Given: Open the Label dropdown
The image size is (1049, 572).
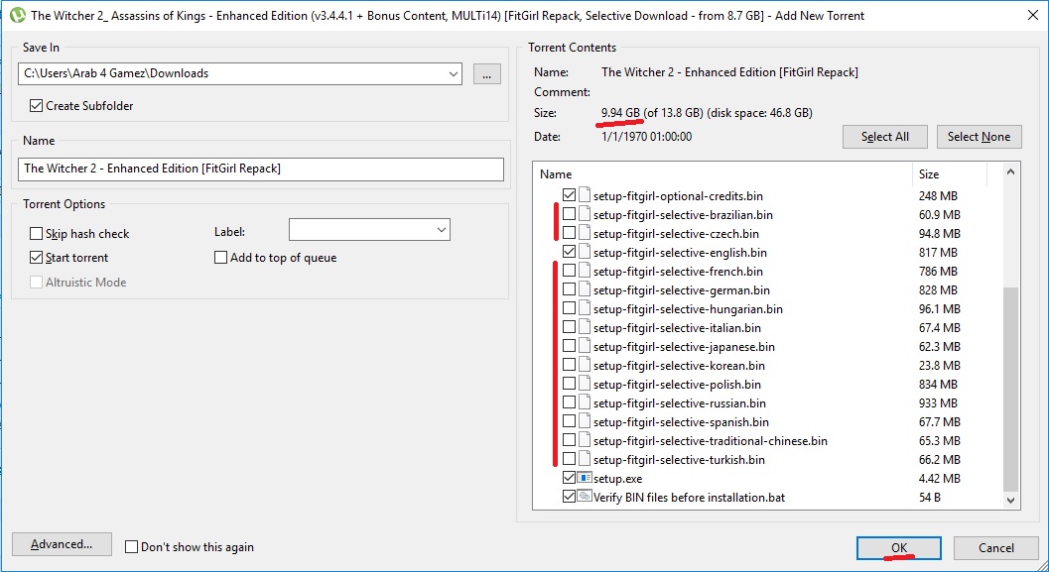Looking at the screenshot, I should (x=442, y=230).
